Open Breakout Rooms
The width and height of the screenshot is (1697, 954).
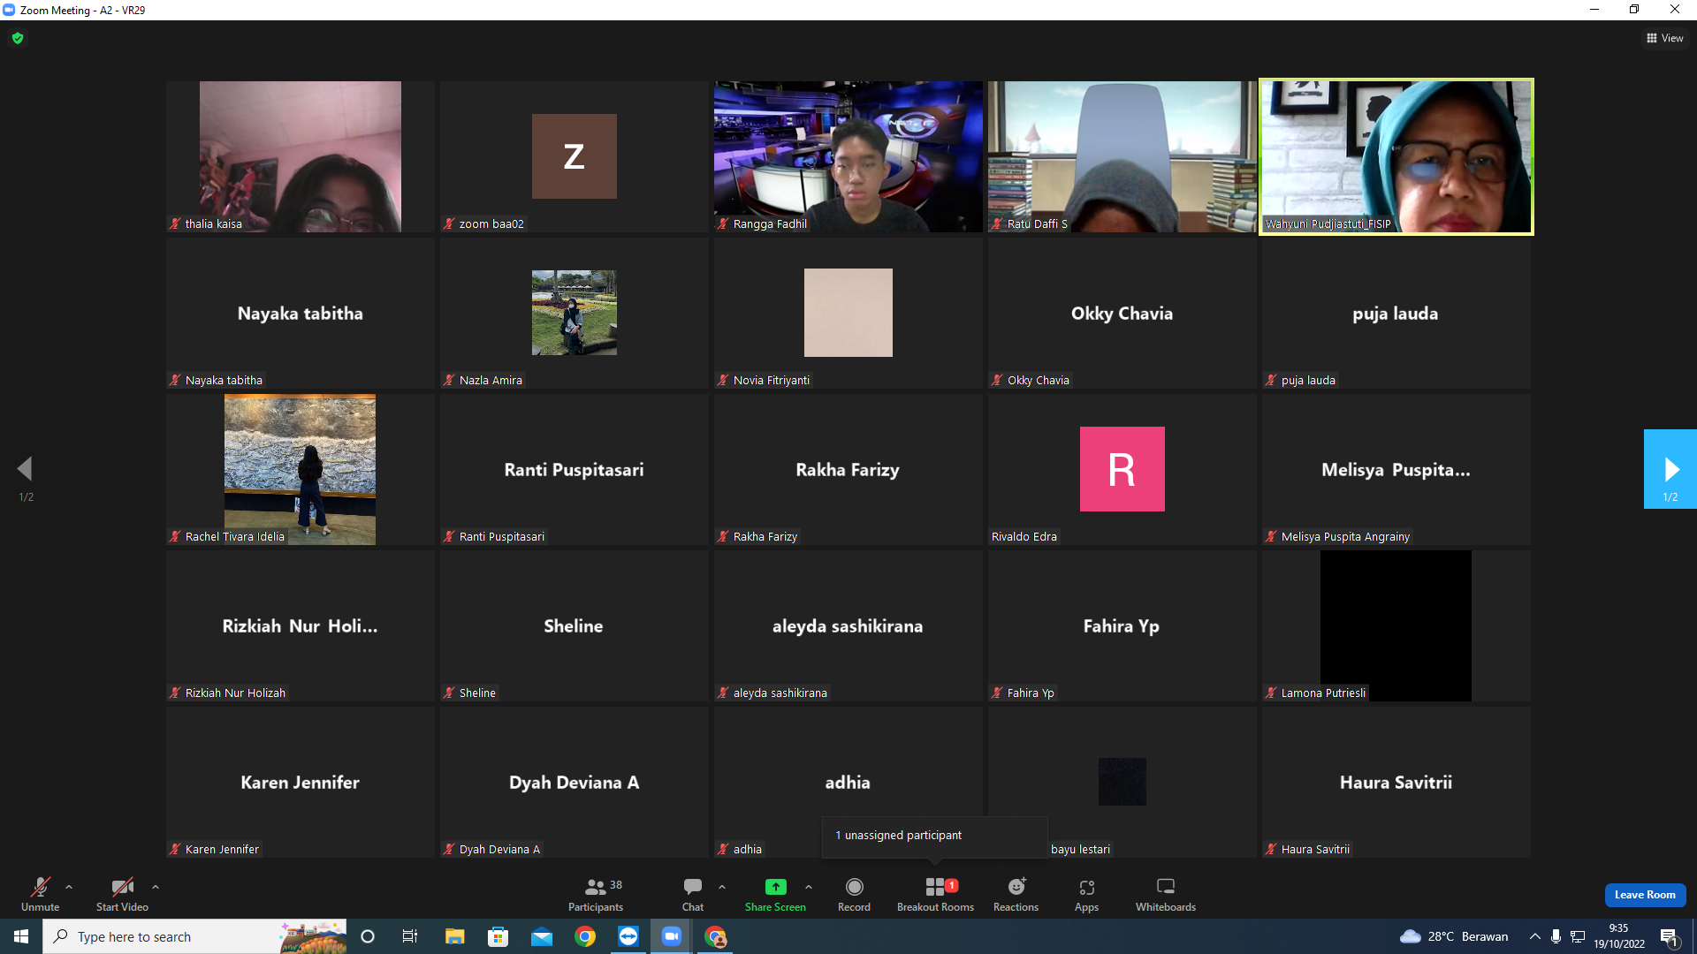pos(935,894)
